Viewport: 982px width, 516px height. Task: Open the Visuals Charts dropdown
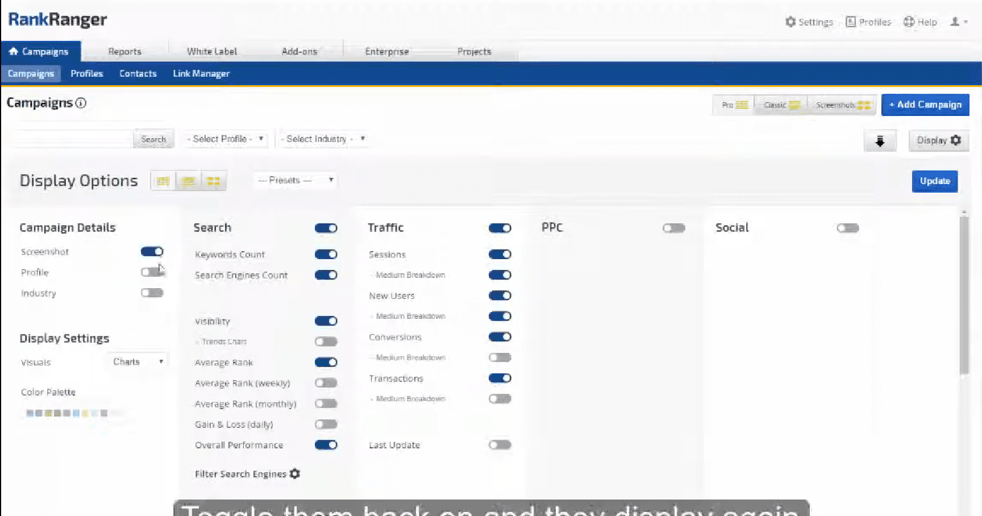[x=138, y=361]
